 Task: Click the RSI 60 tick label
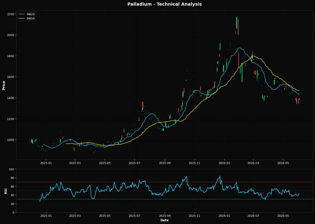pos(12,187)
